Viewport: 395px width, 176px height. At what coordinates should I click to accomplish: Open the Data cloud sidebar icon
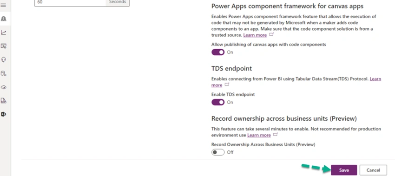coord(4,87)
